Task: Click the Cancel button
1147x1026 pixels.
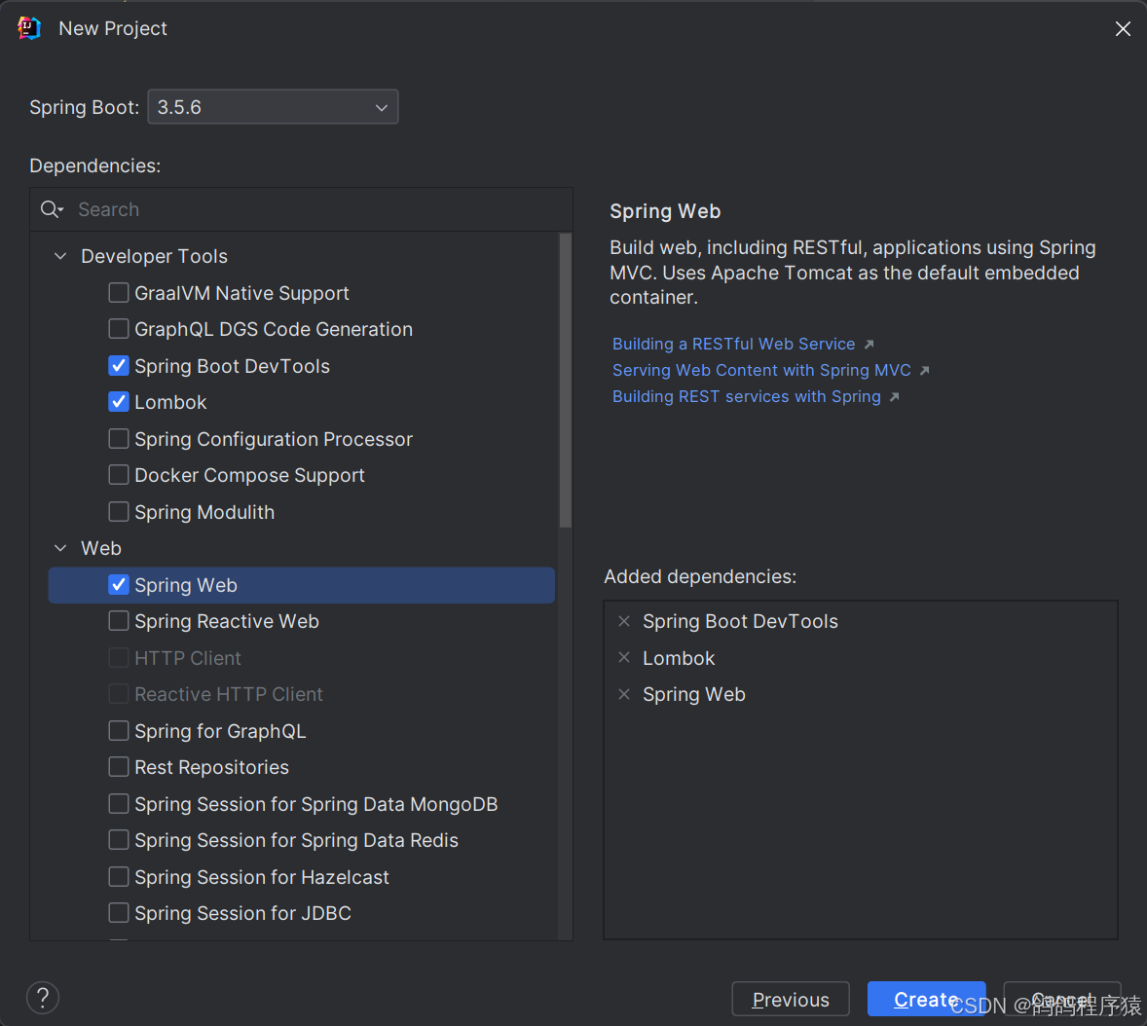Action: coord(1062,999)
